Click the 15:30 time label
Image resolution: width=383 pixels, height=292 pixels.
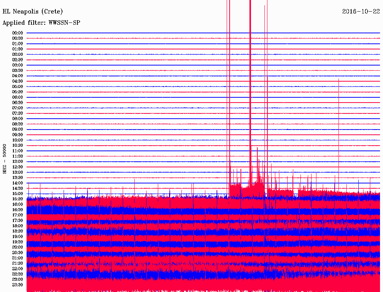coord(18,199)
